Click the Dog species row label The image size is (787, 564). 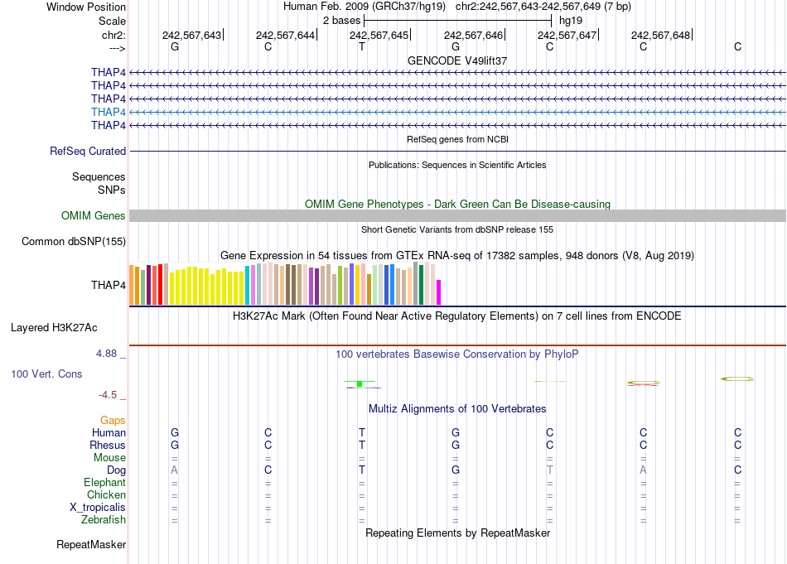pos(117,470)
